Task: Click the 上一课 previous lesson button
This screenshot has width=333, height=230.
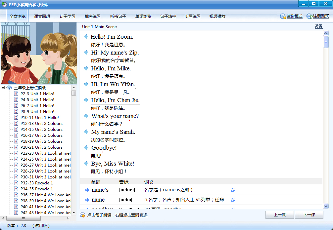Action: point(280,215)
